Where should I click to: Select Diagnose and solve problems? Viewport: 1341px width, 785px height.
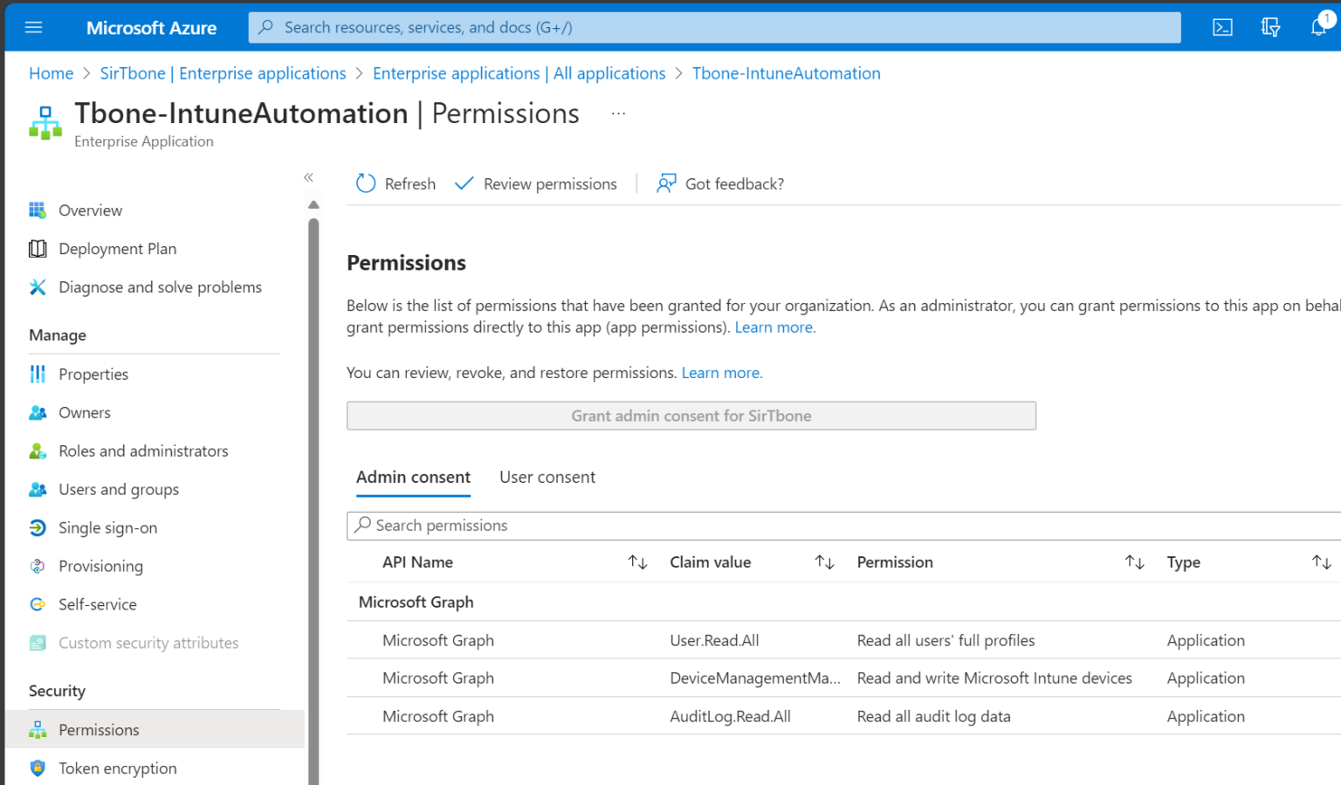click(160, 286)
